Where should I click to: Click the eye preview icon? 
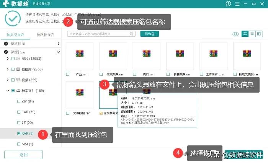(235, 34)
